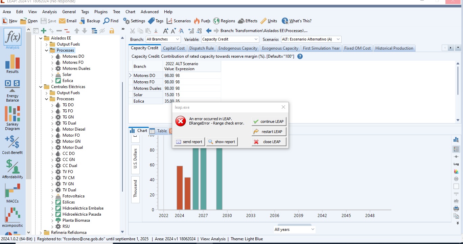Click the help question mark next to description
The height and width of the screenshot is (244, 463).
pos(300,56)
